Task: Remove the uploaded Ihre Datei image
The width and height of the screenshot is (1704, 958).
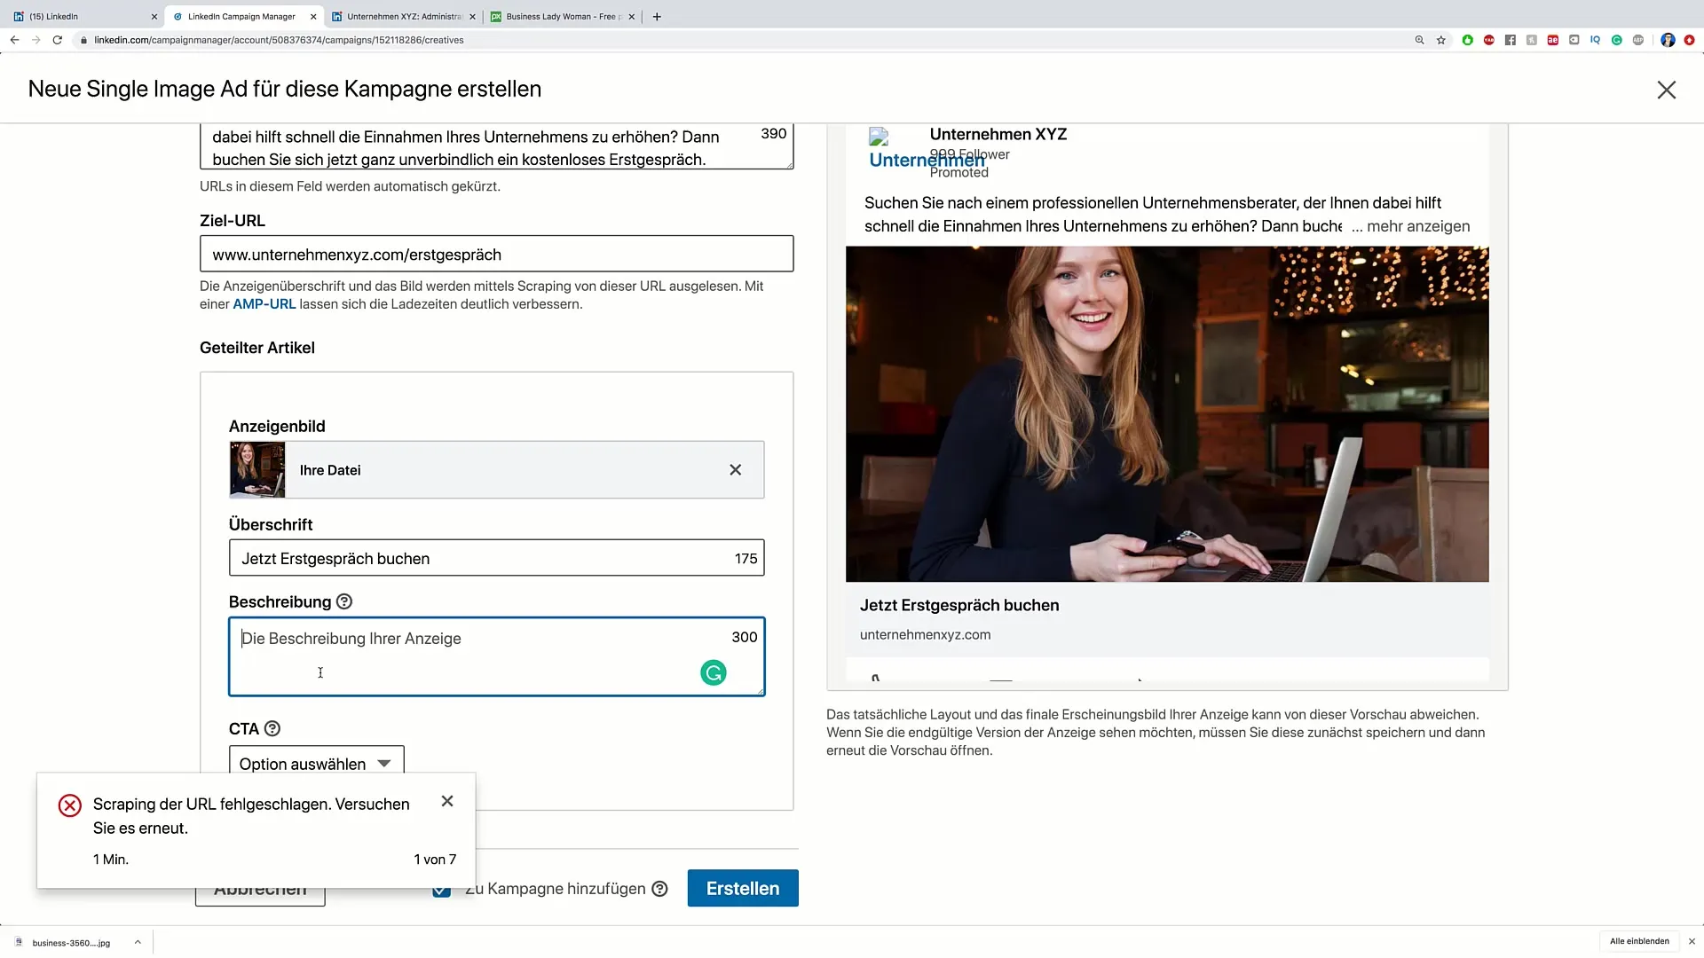Action: point(735,470)
